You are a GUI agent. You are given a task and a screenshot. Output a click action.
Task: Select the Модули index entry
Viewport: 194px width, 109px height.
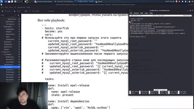coord(9,31)
